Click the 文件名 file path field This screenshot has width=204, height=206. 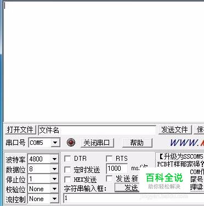pyautogui.click(x=97, y=130)
